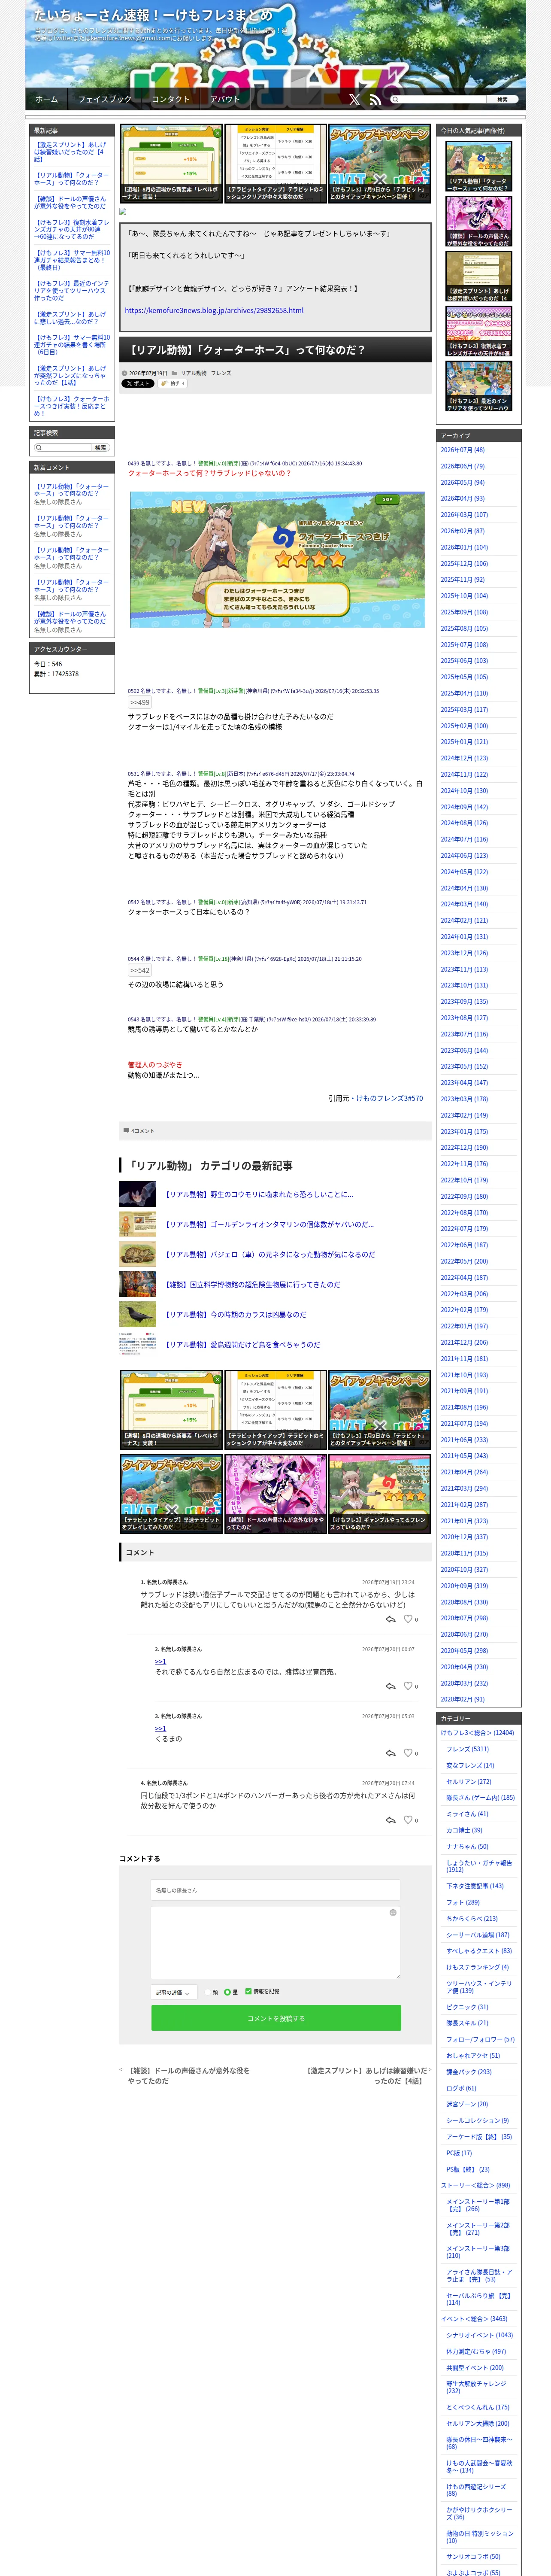Like comment 4 about hamburgers
The image size is (551, 2576).
[408, 1819]
